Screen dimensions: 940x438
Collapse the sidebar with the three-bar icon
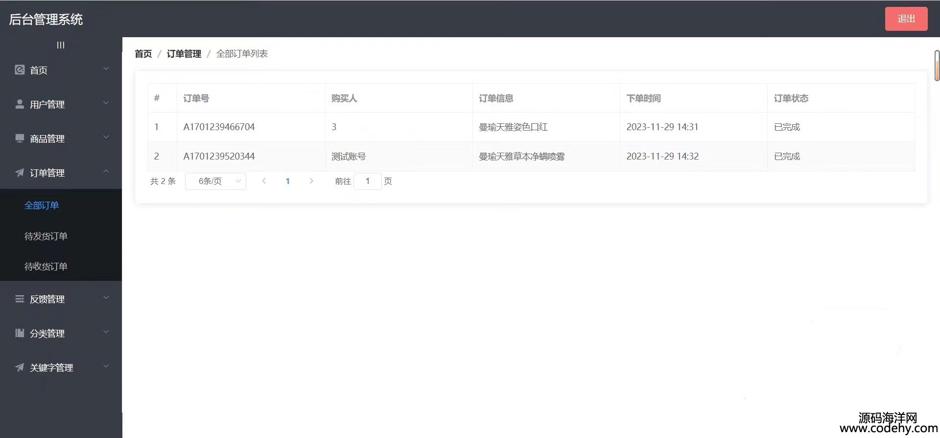[x=61, y=45]
